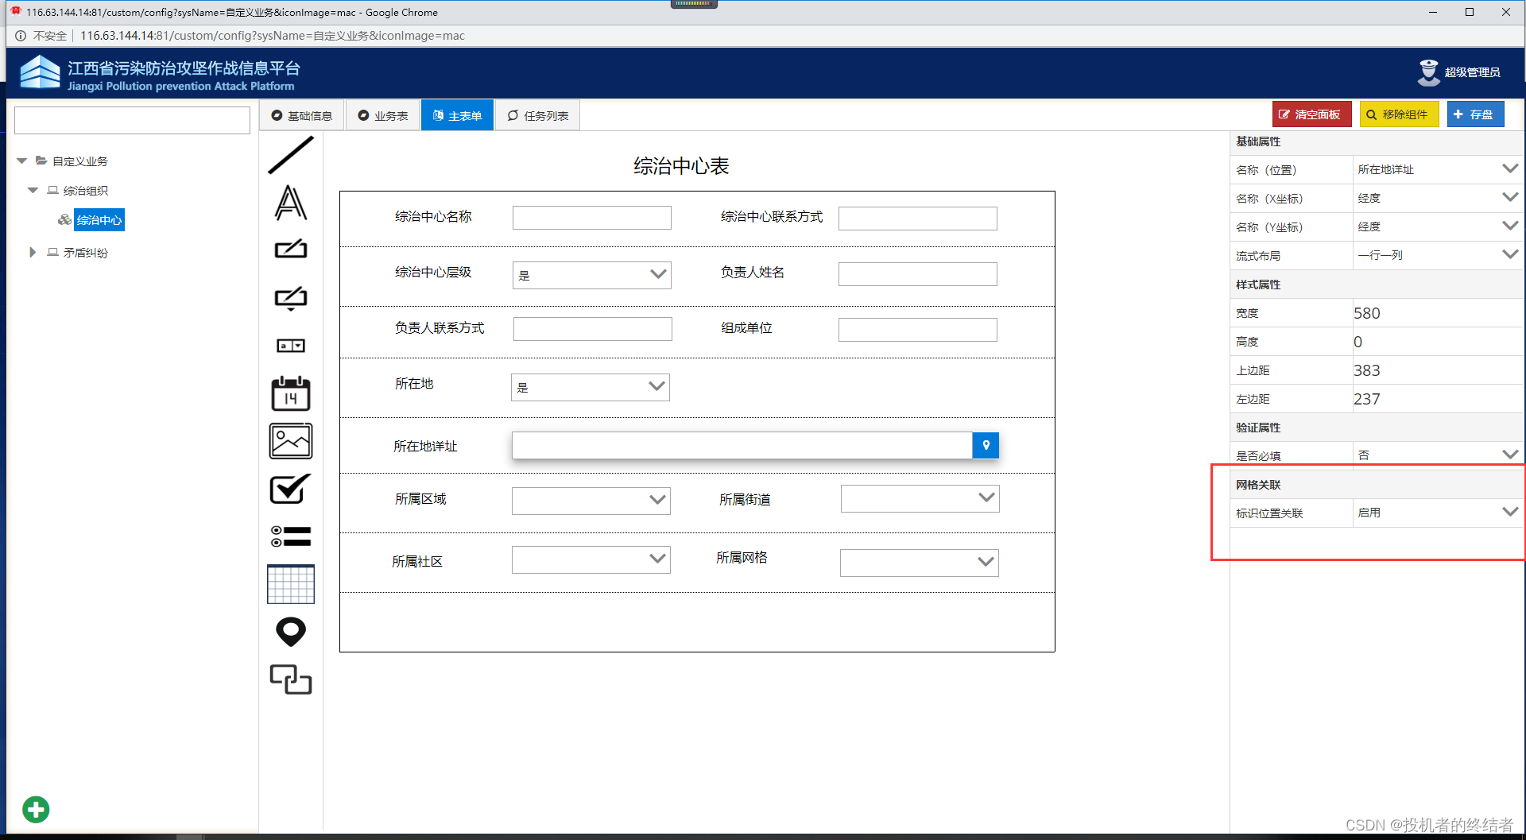The height and width of the screenshot is (840, 1526).
Task: Select the single-line input component
Action: click(x=291, y=249)
